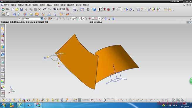Screen dimensions: 192x108
Task: Expand the dropdown arrow beside the blue cube view icon
Action: 97,9
